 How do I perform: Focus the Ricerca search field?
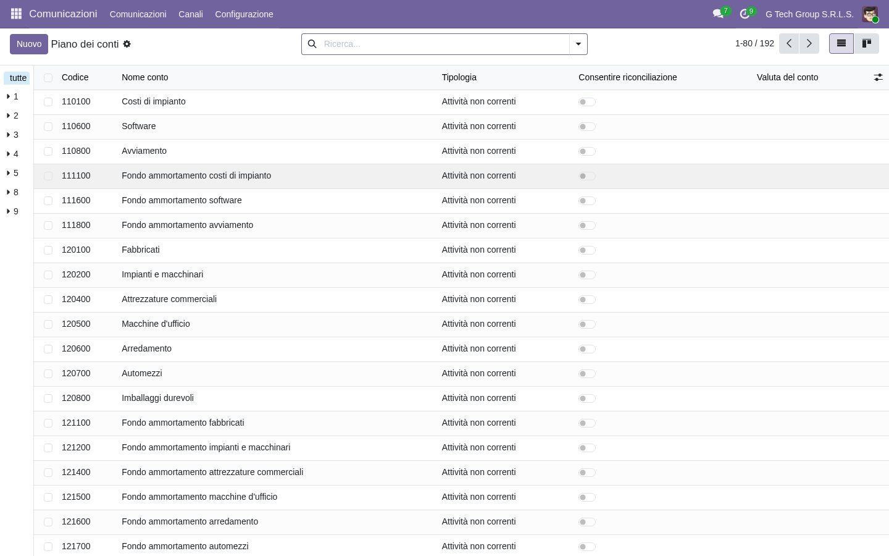[444, 44]
